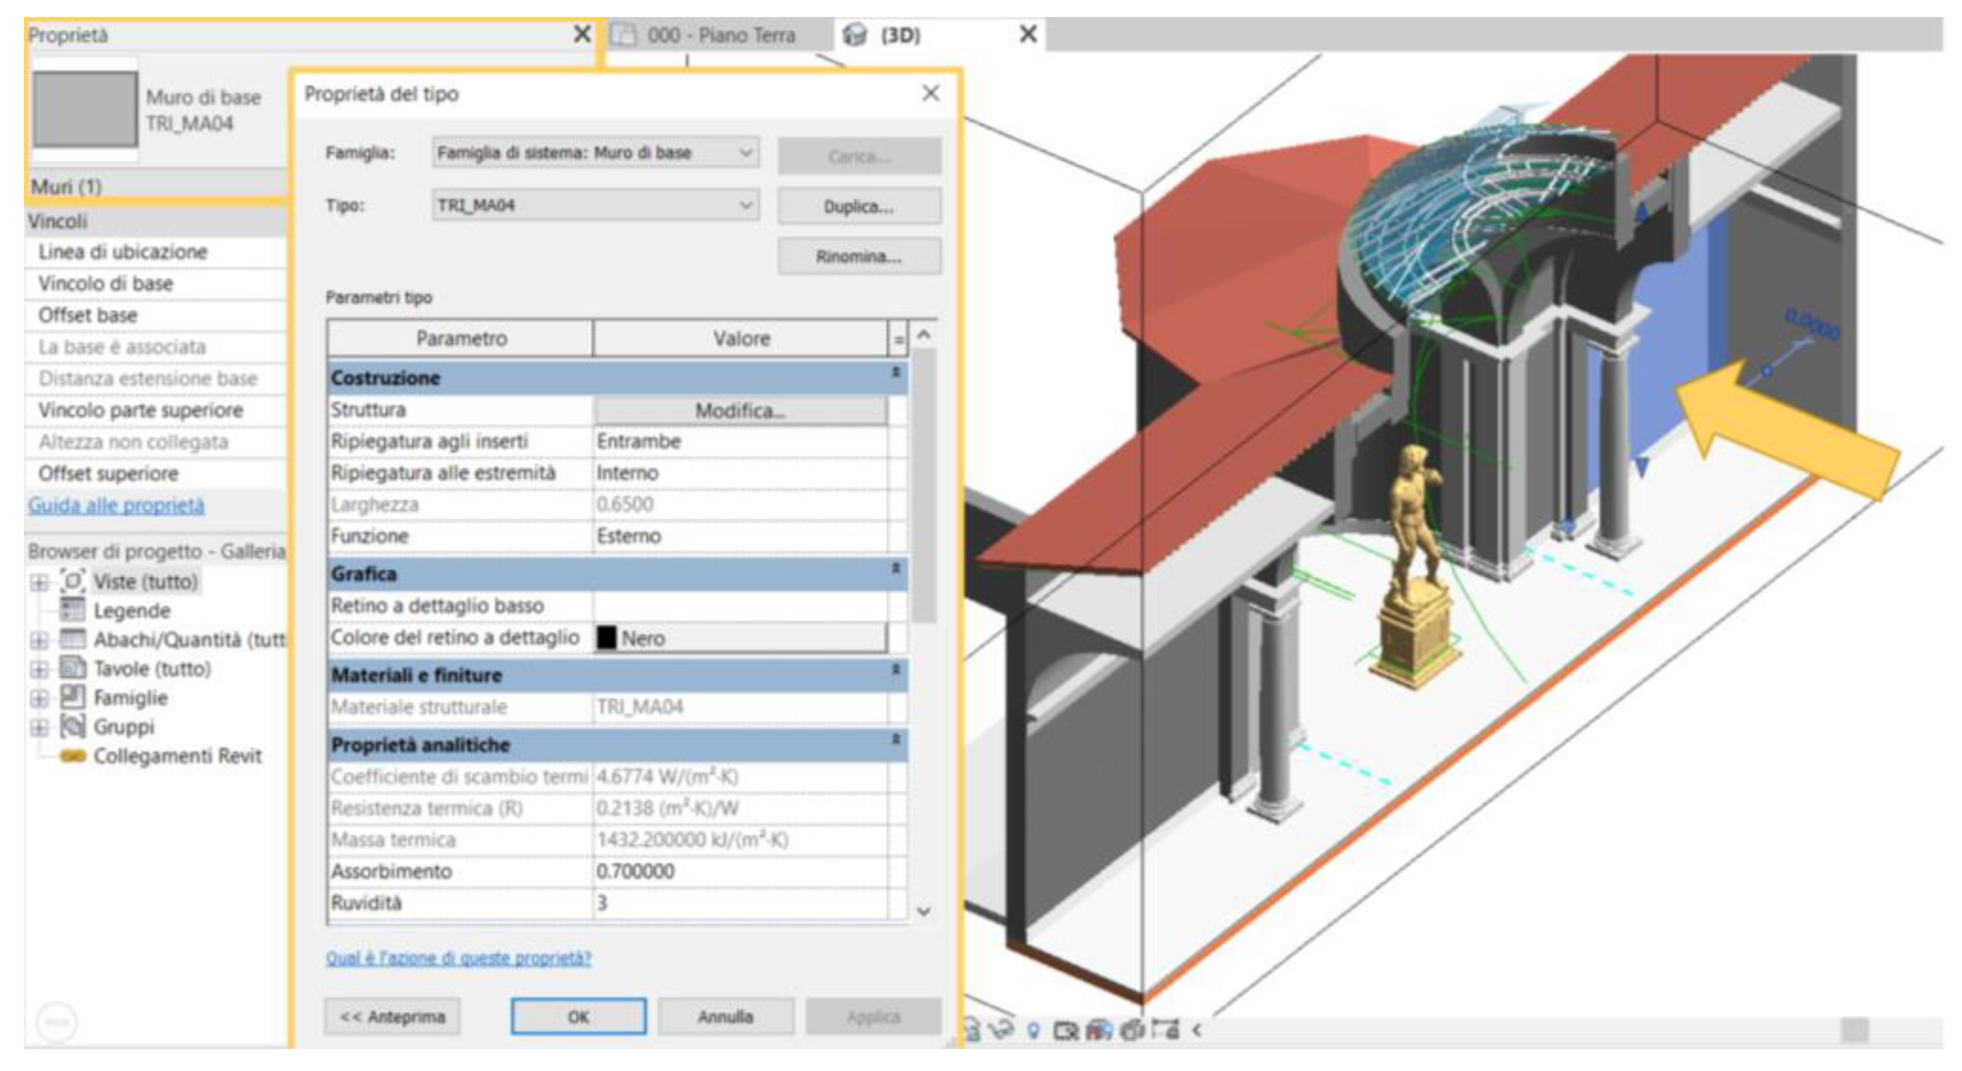Click the Legende icon in project browser
Screen dimensions: 1962x1071
[x=72, y=609]
